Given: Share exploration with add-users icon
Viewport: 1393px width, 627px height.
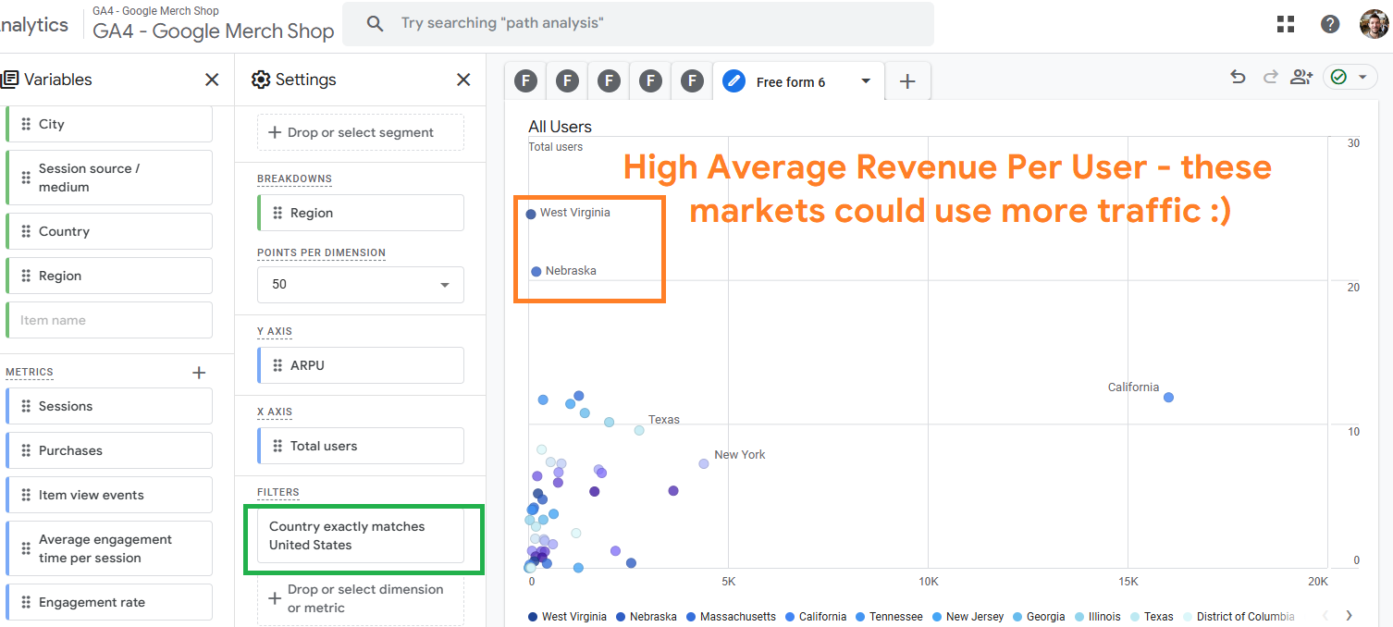Looking at the screenshot, I should (1301, 78).
